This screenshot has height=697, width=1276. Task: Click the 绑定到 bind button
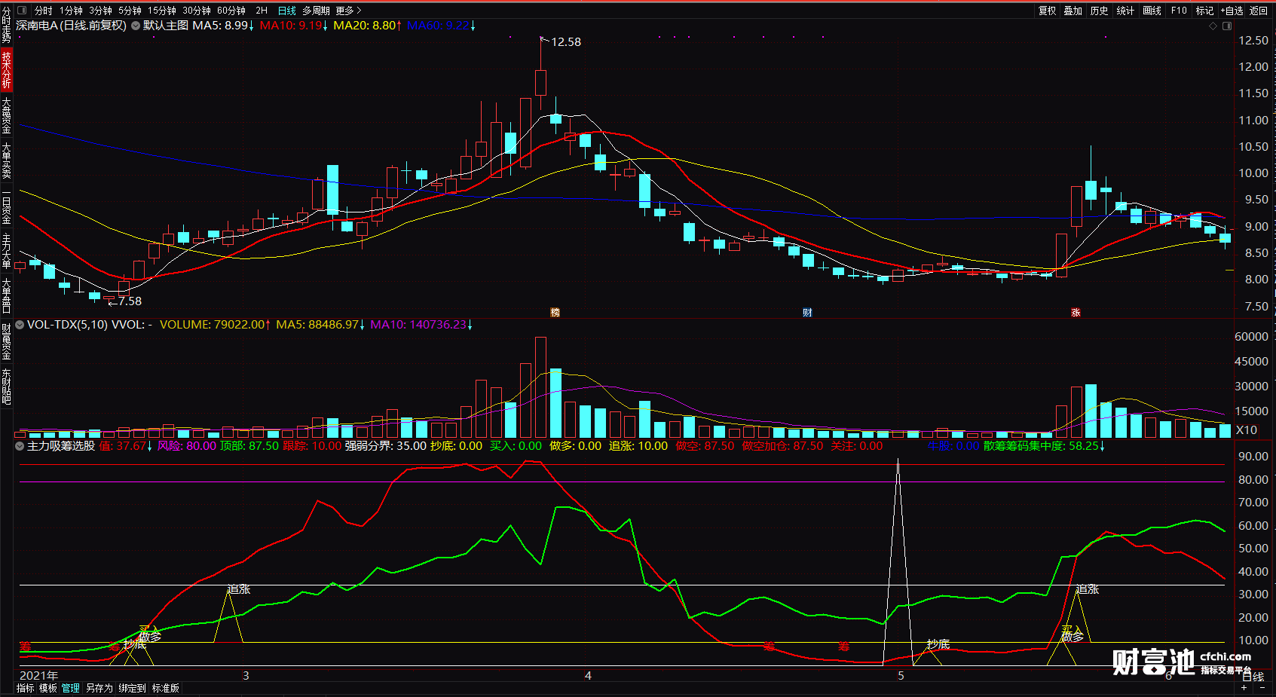(132, 688)
